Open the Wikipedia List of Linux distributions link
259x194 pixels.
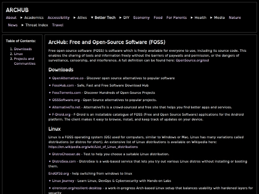(93, 147)
